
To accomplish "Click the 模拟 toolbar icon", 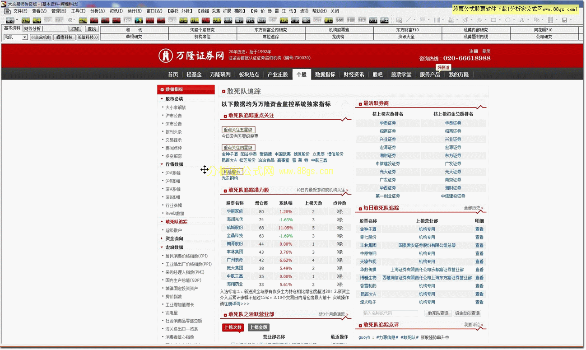I will click(x=284, y=20).
